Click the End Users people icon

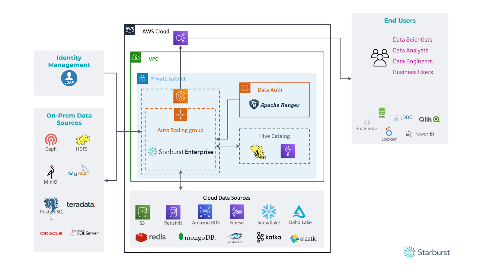click(x=380, y=58)
